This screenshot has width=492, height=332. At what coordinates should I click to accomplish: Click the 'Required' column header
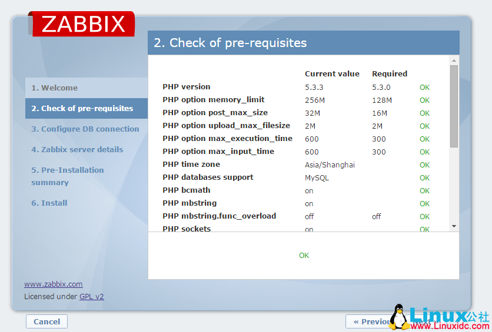coord(390,73)
